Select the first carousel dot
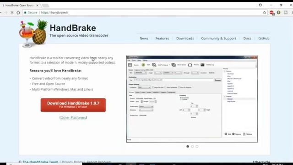 (188, 146)
